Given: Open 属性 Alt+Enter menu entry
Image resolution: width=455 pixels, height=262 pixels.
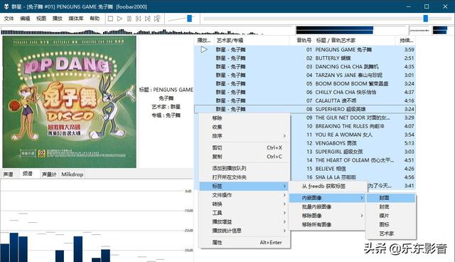Looking at the screenshot, I should (x=245, y=243).
